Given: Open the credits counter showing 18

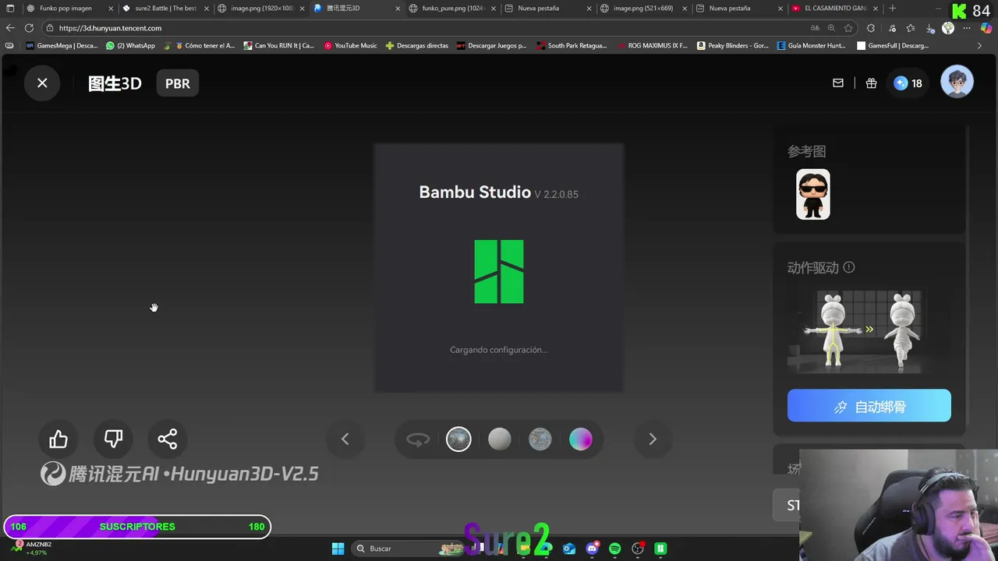Looking at the screenshot, I should tap(908, 83).
